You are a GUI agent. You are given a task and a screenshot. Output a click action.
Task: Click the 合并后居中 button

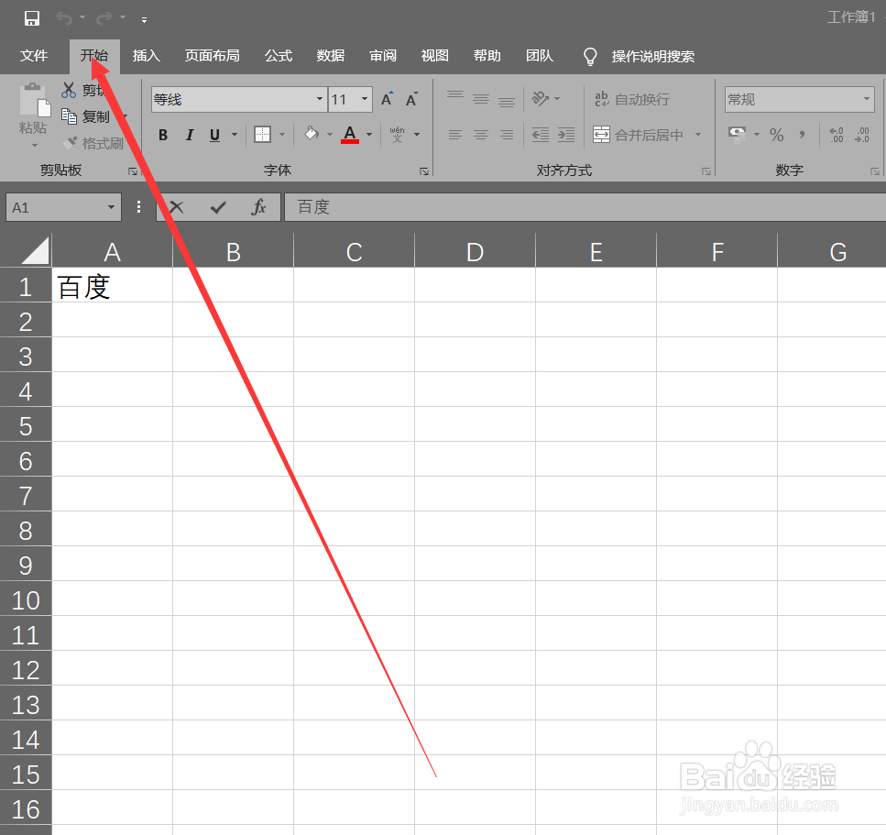coord(638,135)
